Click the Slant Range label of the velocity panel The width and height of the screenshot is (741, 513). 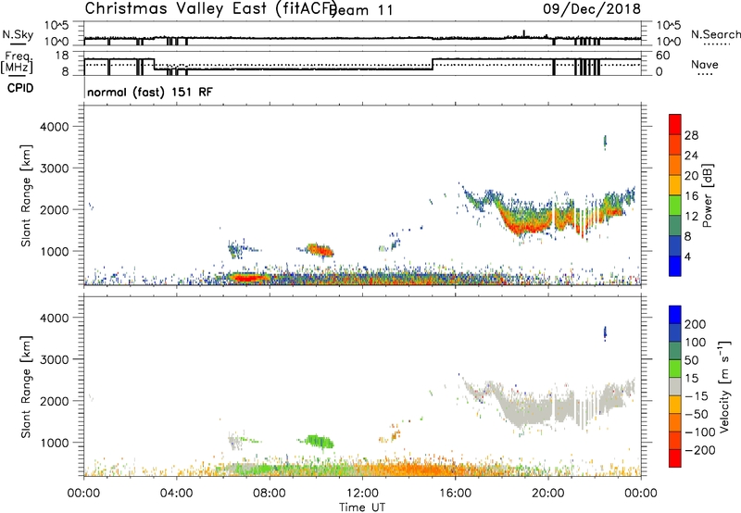coord(26,386)
